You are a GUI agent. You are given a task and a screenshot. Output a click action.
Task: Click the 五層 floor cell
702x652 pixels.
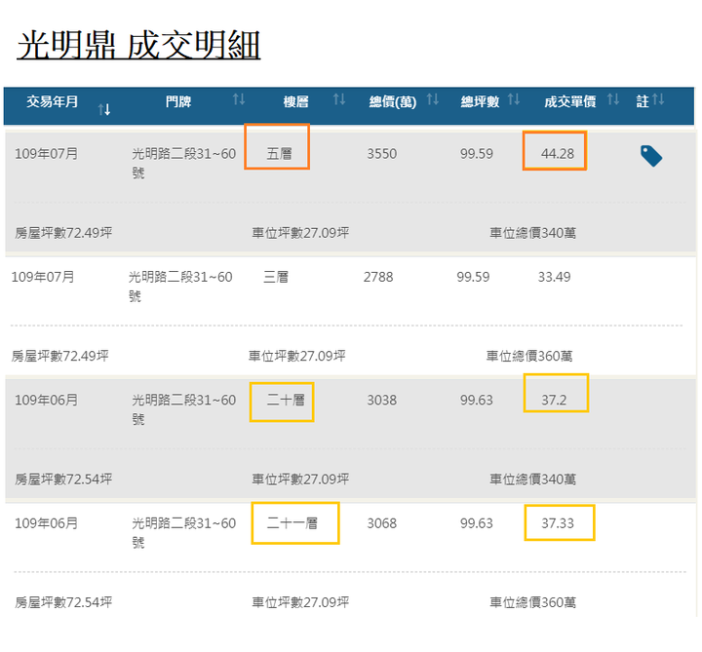coord(280,153)
